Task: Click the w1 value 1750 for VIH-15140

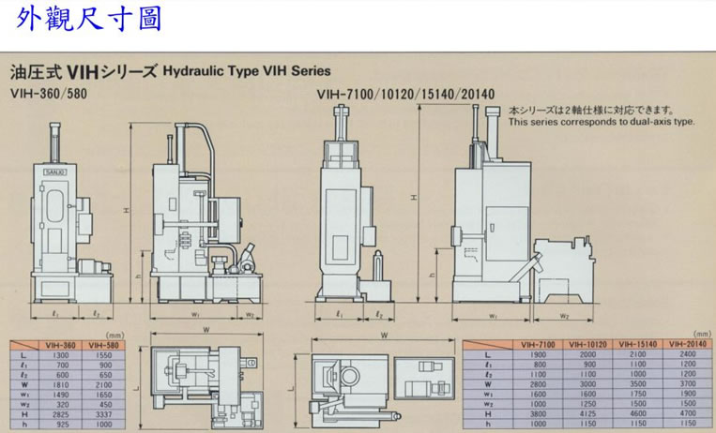Action: (x=637, y=394)
